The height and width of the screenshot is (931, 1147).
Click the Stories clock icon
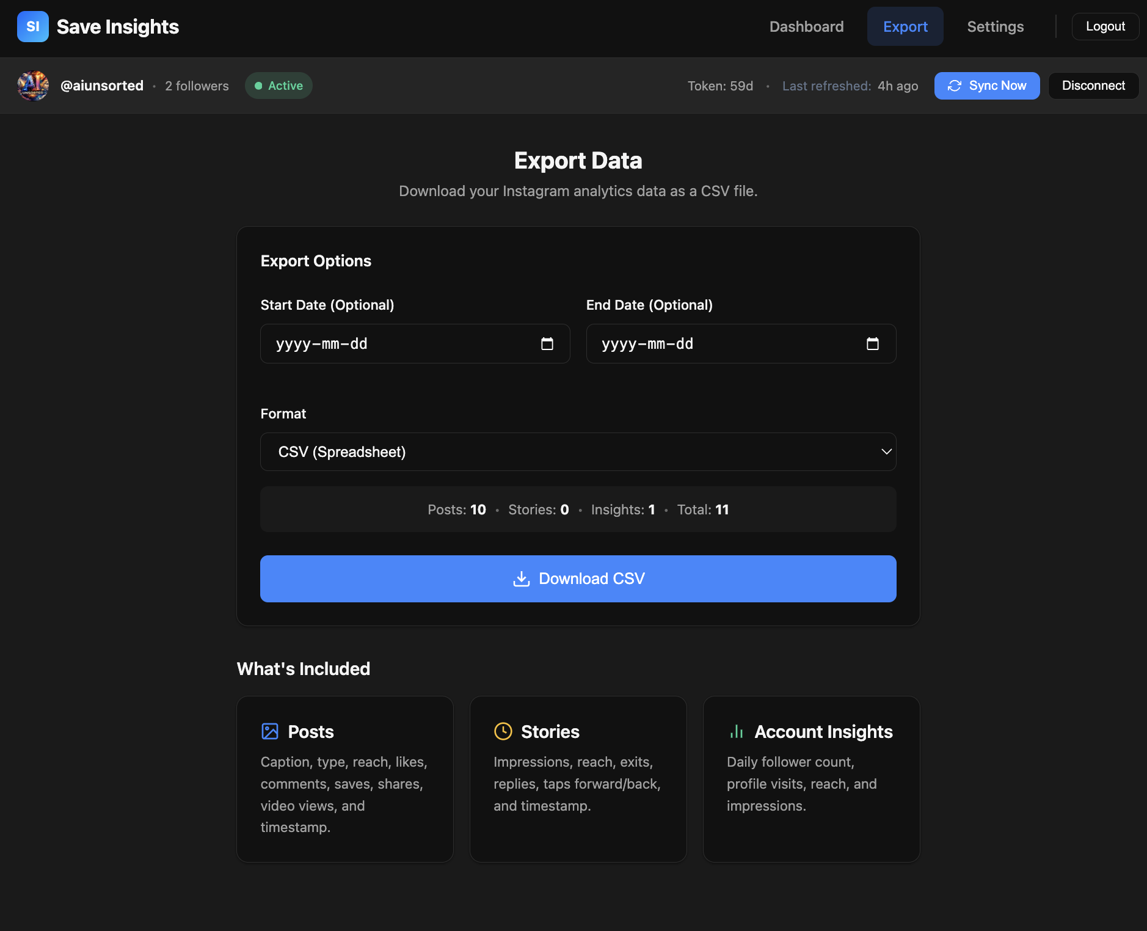pyautogui.click(x=503, y=731)
